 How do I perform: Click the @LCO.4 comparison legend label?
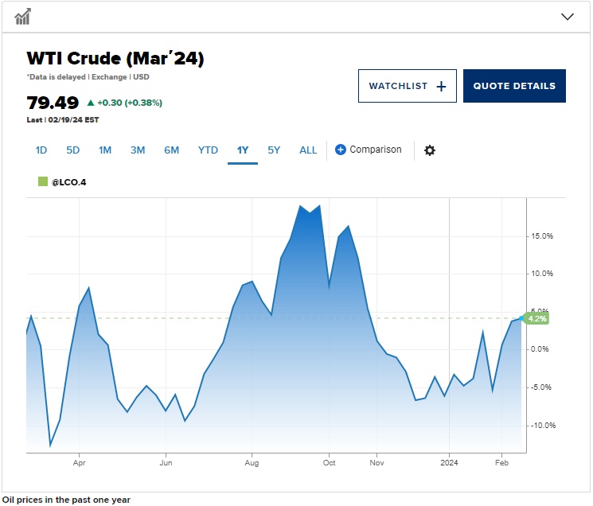[69, 182]
